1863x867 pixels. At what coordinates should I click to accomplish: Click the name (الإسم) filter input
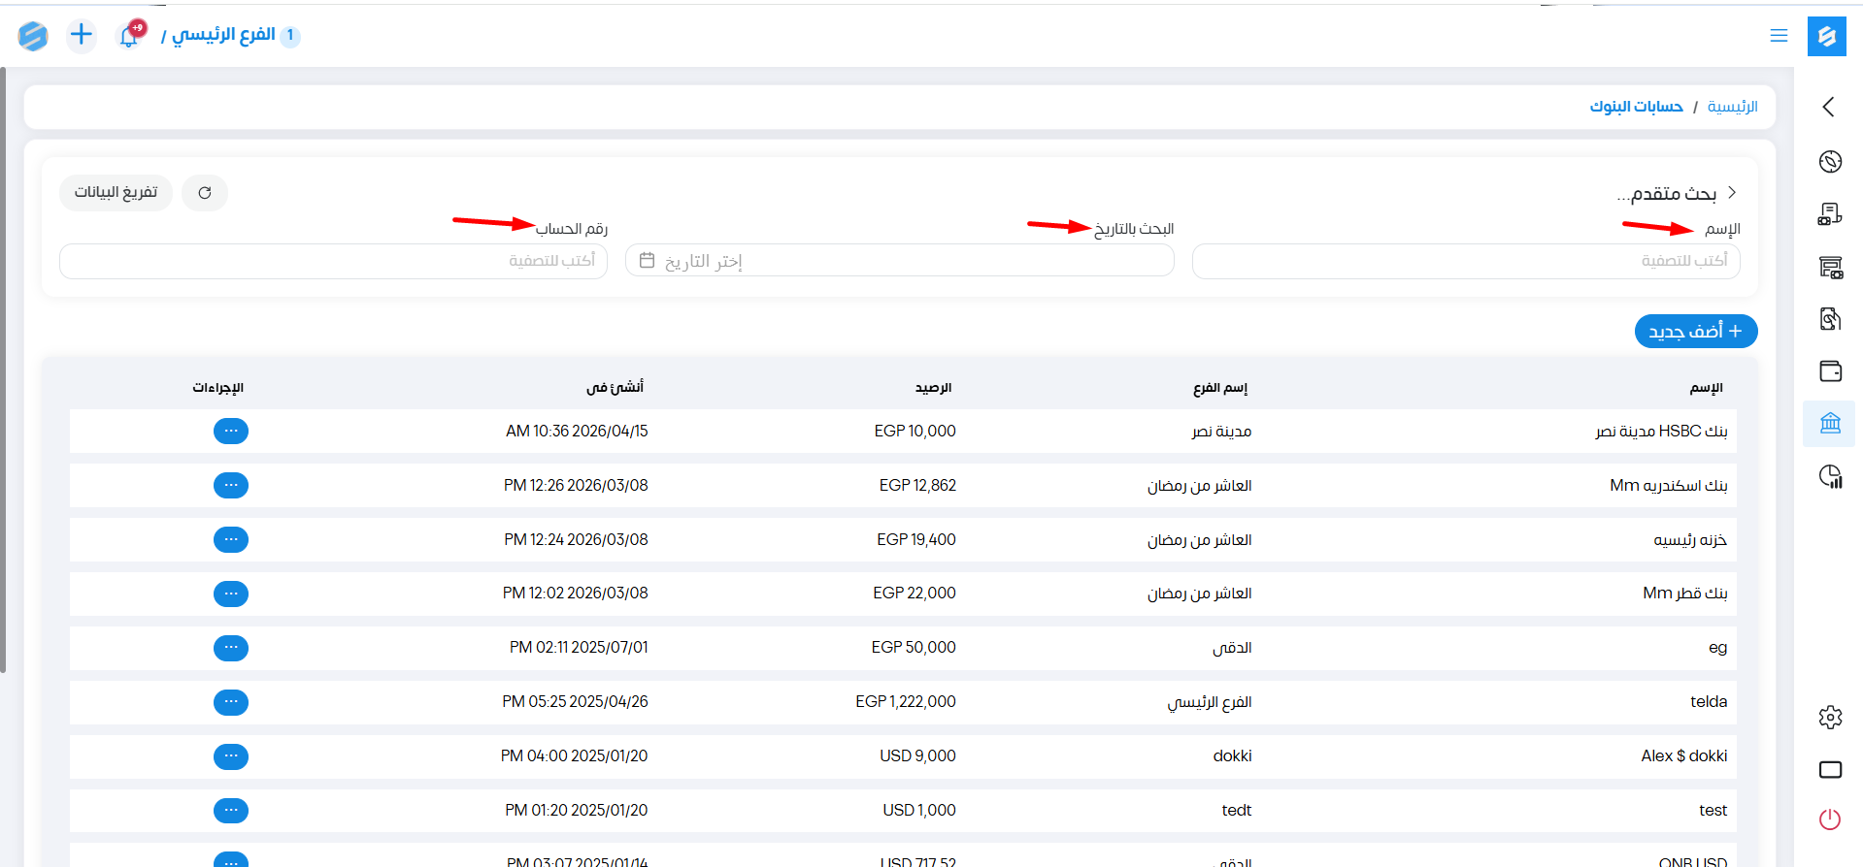1465,261
